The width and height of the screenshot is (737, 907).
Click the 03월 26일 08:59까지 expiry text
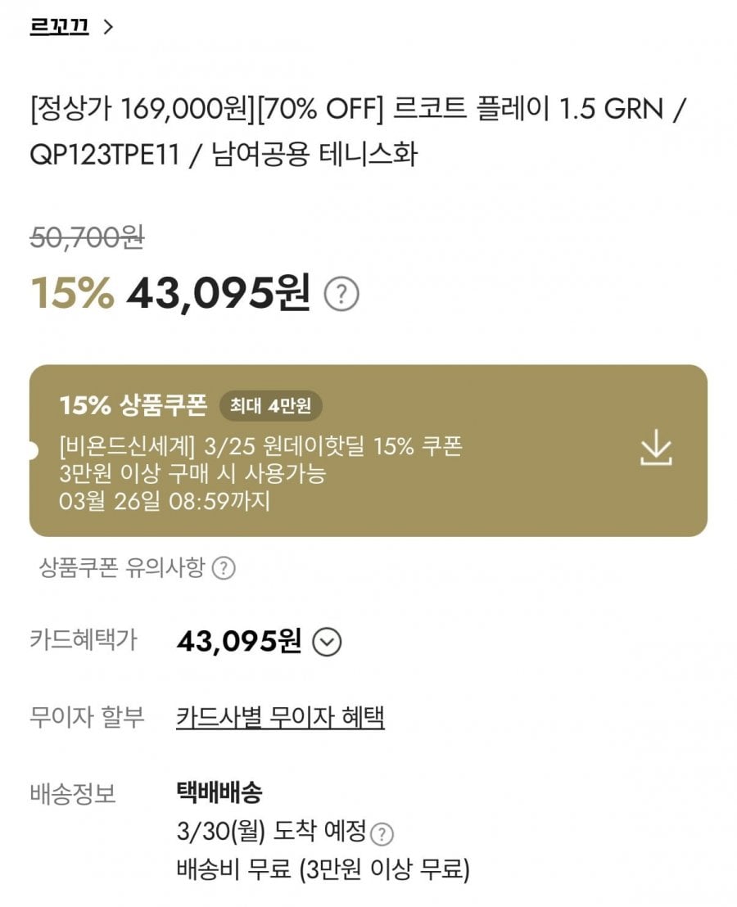tap(164, 500)
